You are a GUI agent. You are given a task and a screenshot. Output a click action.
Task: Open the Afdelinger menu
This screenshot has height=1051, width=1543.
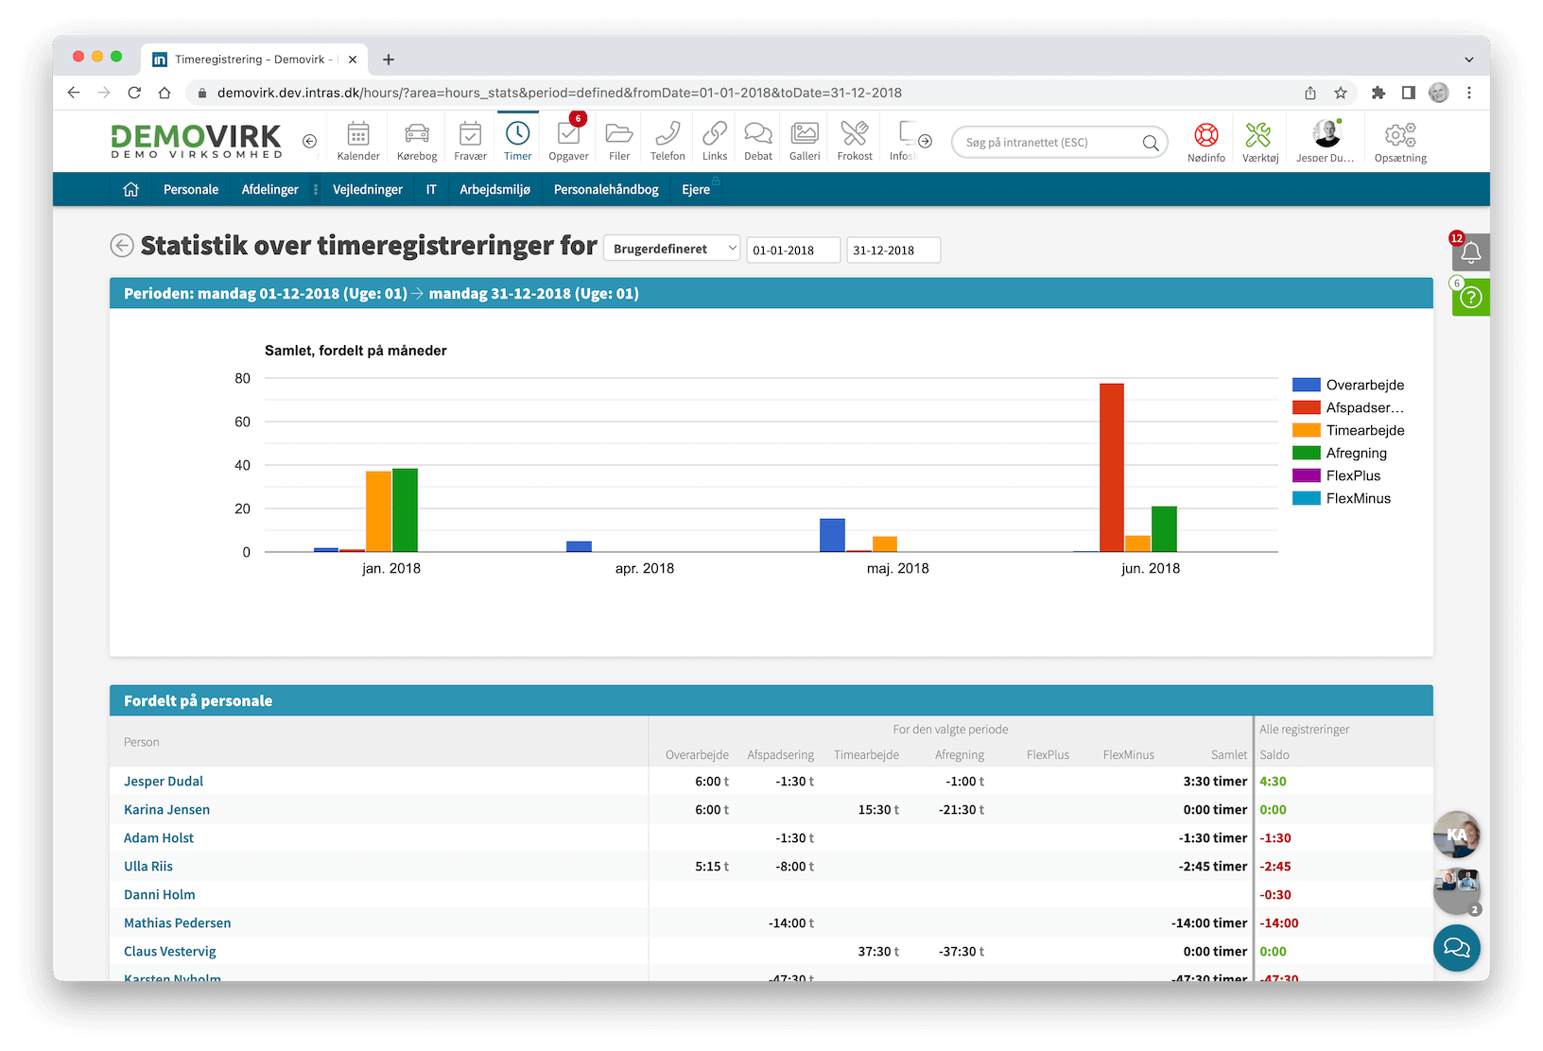pyautogui.click(x=269, y=189)
